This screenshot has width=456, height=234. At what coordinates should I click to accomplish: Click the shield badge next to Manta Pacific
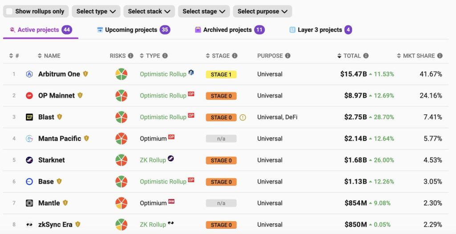pyautogui.click(x=86, y=138)
